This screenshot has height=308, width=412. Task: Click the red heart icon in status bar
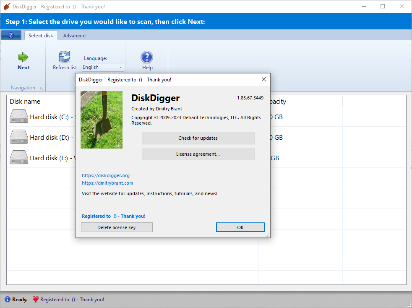click(x=36, y=299)
